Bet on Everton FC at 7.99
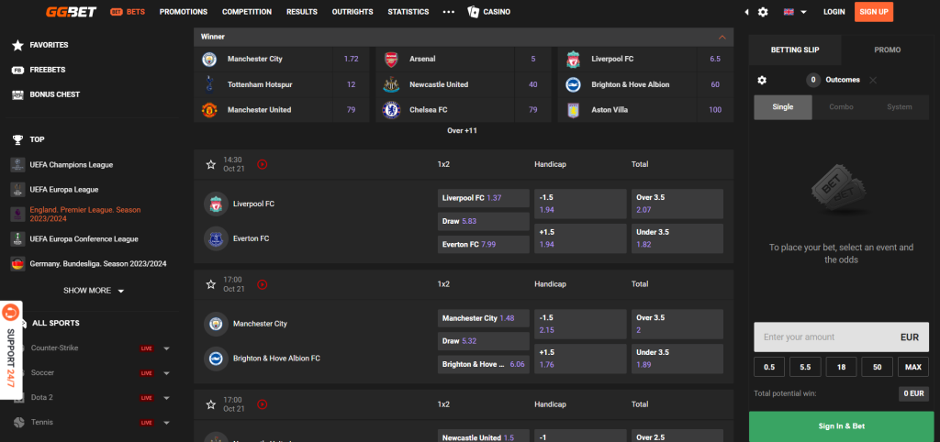This screenshot has width=940, height=442. tap(483, 244)
